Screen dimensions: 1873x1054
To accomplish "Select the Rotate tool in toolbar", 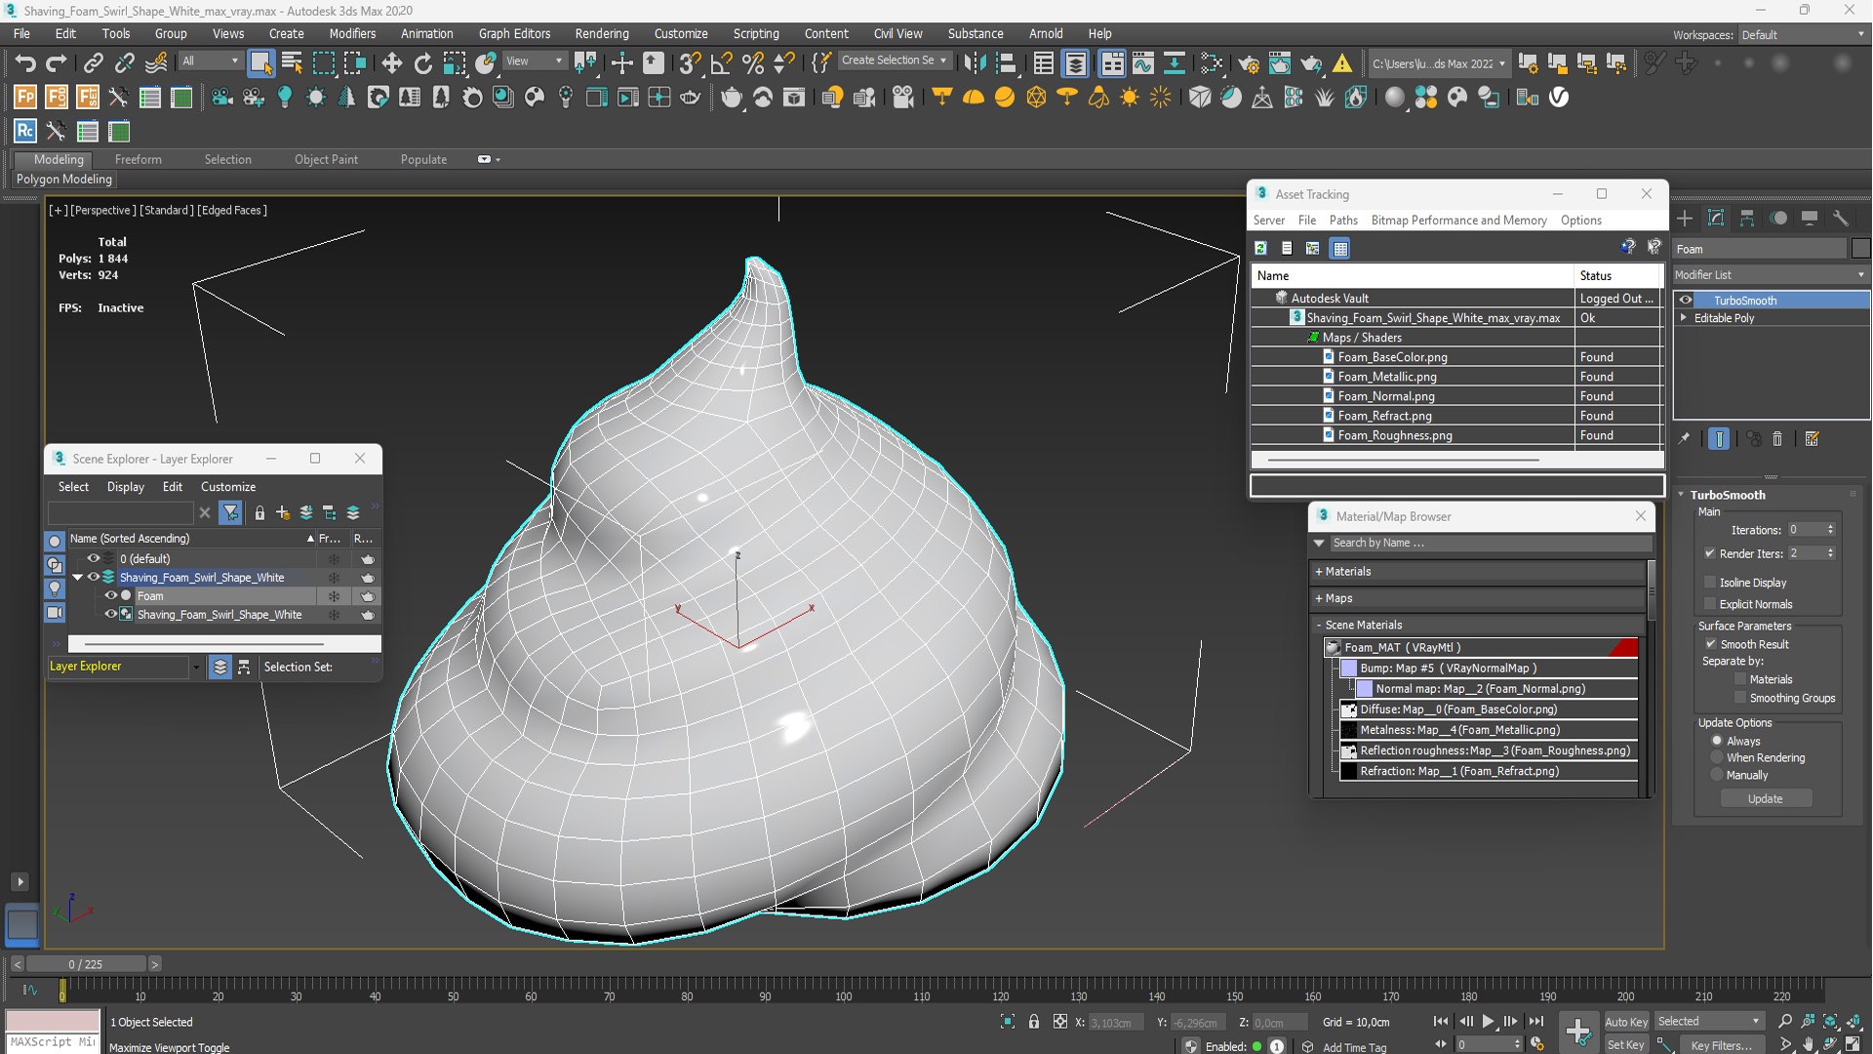I will (x=422, y=63).
